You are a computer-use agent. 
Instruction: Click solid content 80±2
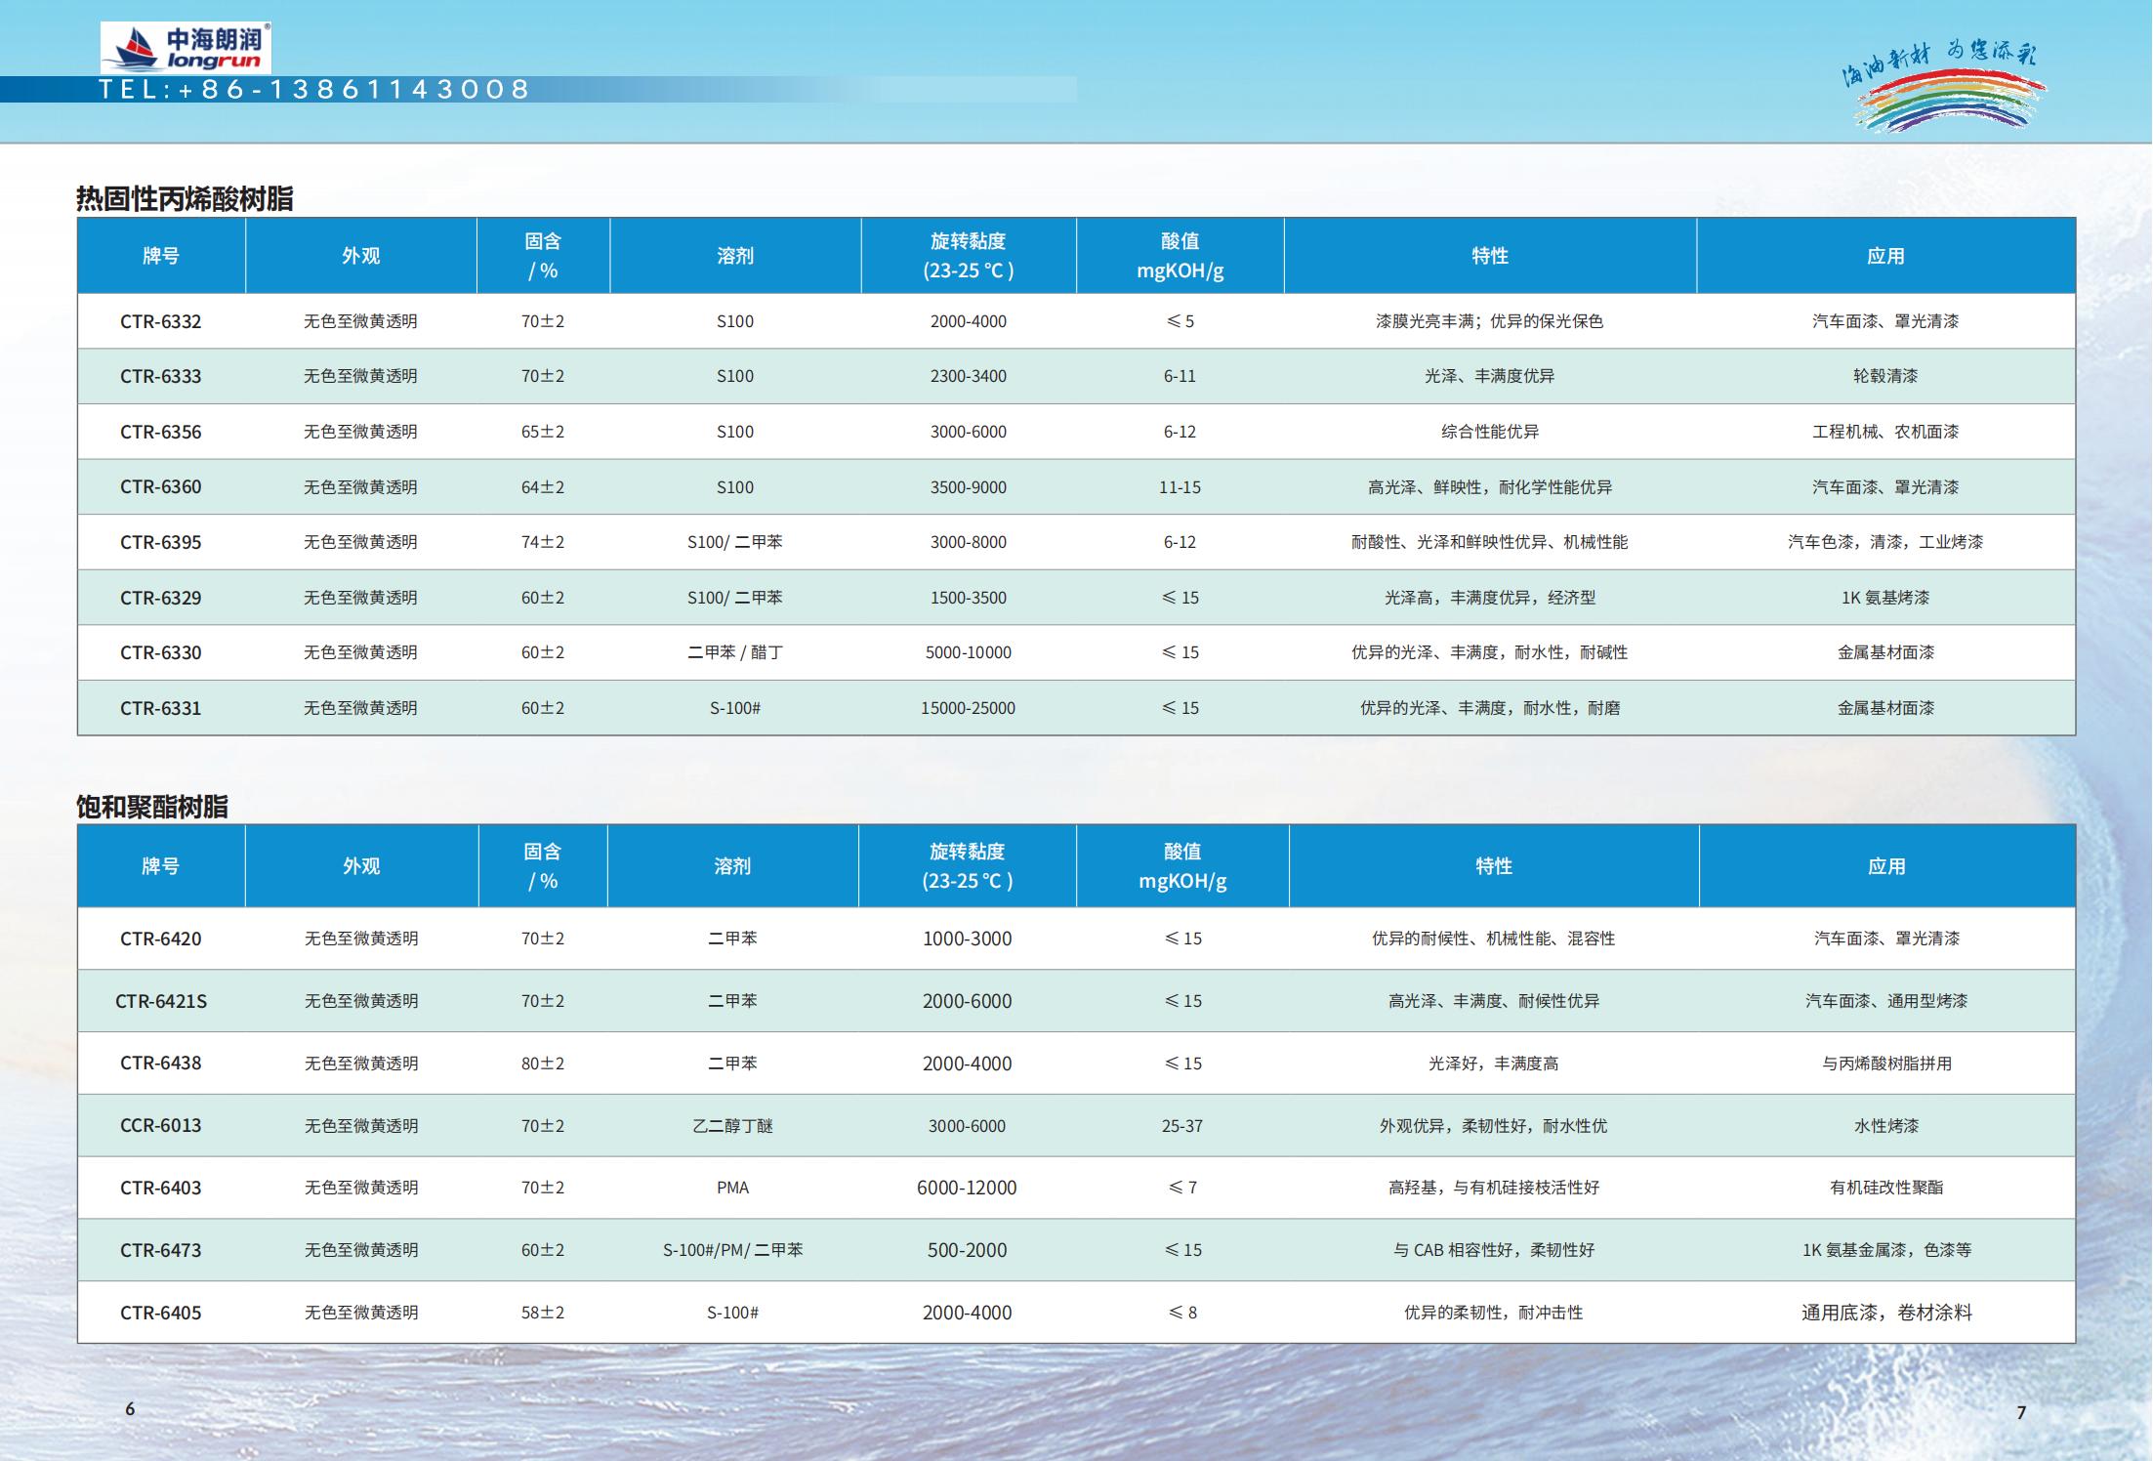[543, 1064]
